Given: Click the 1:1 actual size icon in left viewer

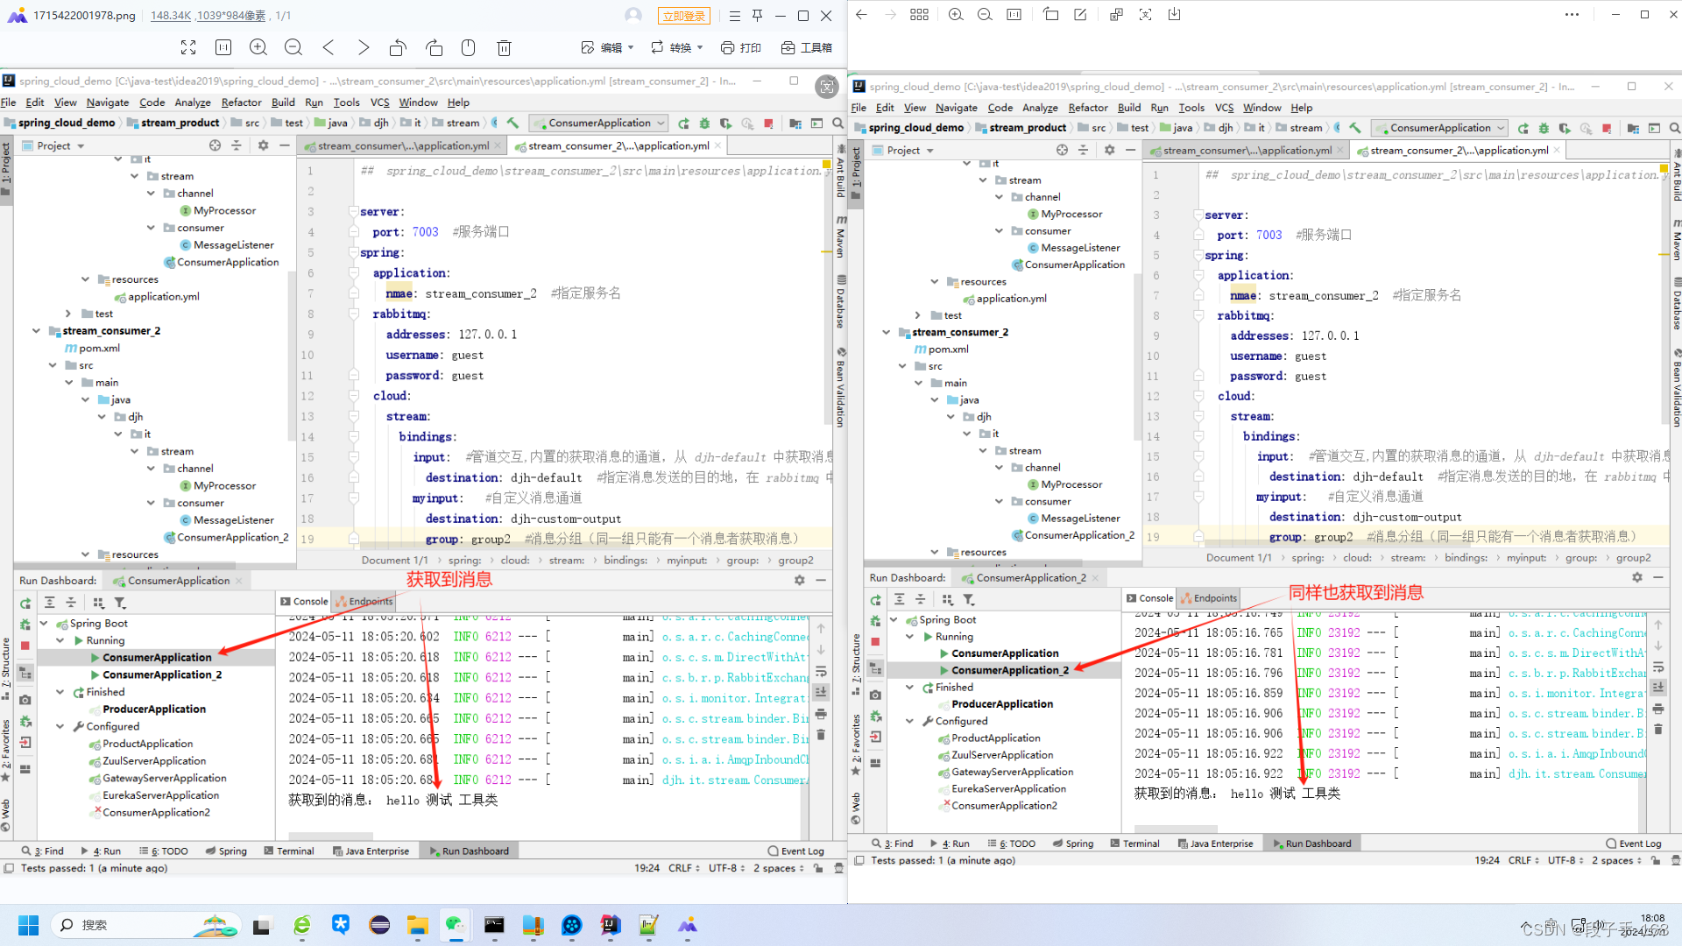Looking at the screenshot, I should point(223,47).
